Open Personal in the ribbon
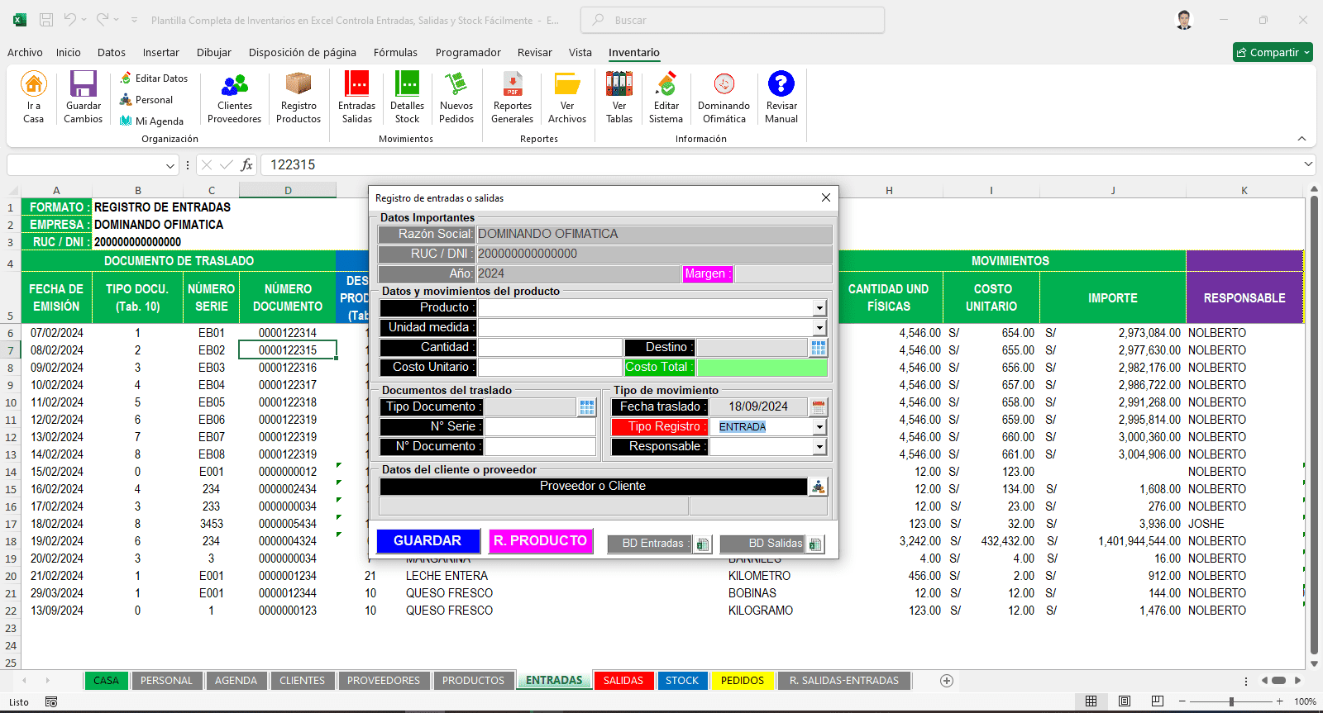1323x713 pixels. click(x=146, y=100)
